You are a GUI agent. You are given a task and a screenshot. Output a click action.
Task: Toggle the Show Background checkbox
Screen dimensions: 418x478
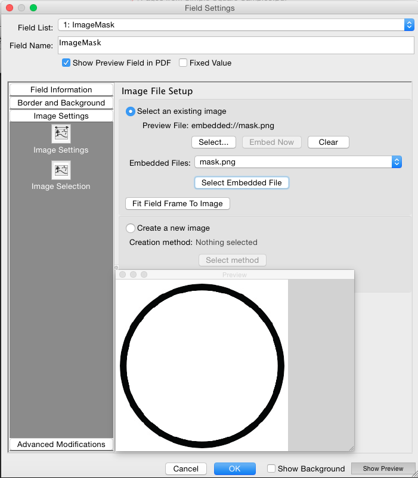[272, 468]
